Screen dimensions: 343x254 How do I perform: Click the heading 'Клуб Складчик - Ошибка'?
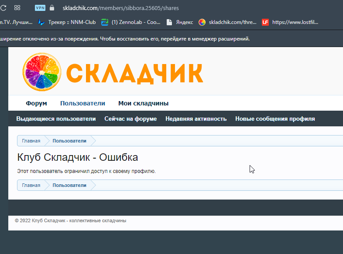point(78,157)
